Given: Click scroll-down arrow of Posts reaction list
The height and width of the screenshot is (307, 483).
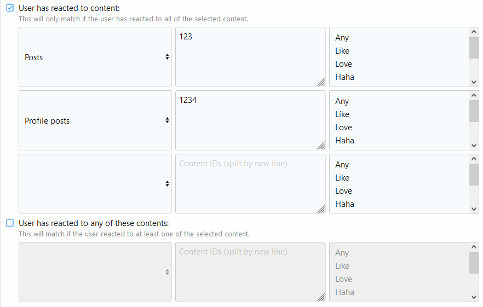Looking at the screenshot, I should point(474,82).
